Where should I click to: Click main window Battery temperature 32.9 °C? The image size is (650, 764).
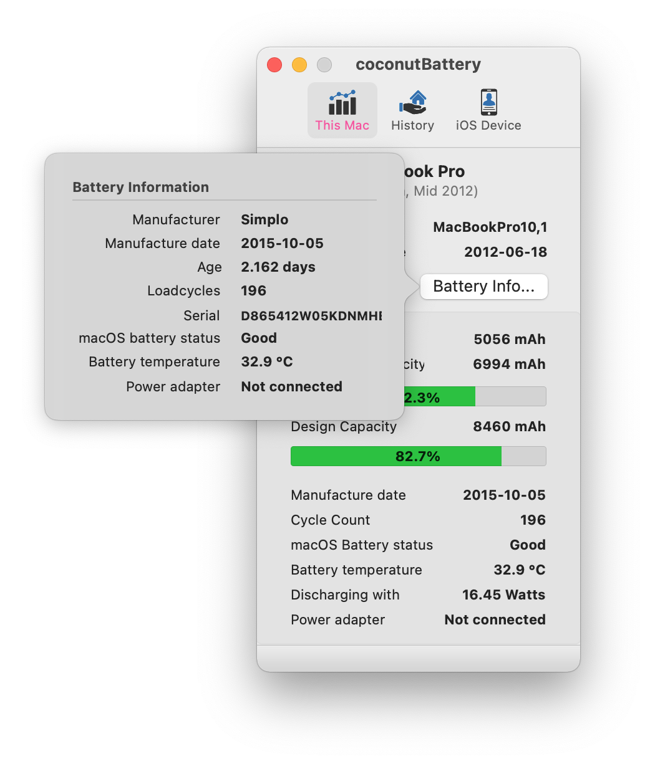pos(520,570)
